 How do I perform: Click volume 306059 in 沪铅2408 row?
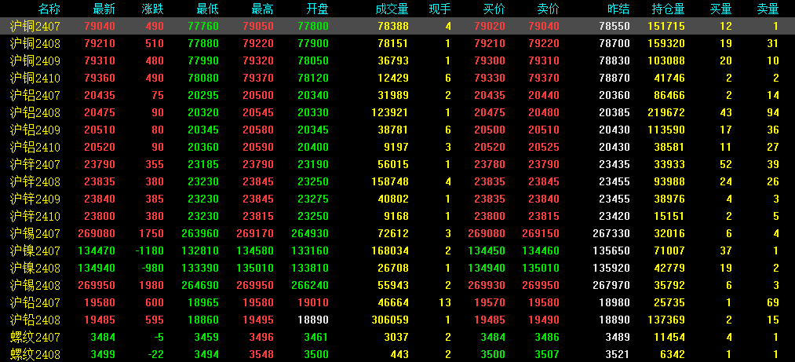click(x=390, y=320)
